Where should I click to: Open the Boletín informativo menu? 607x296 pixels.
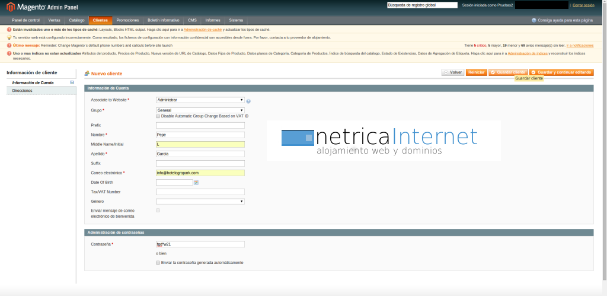tap(164, 20)
